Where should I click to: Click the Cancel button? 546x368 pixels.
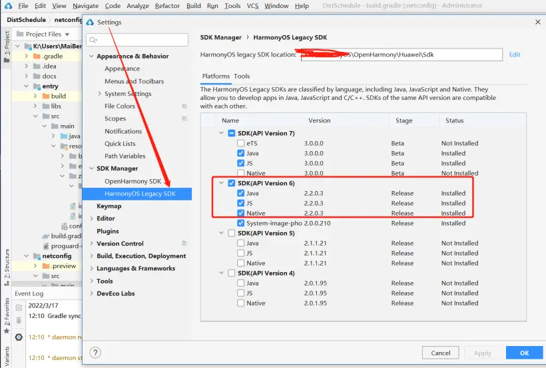pos(441,353)
